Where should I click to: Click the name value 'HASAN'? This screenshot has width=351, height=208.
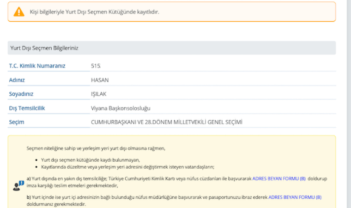pos(100,80)
